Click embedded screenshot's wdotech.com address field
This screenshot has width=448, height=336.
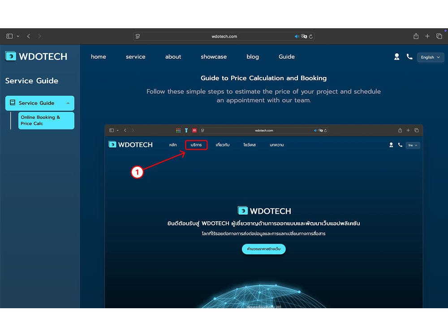click(x=264, y=130)
